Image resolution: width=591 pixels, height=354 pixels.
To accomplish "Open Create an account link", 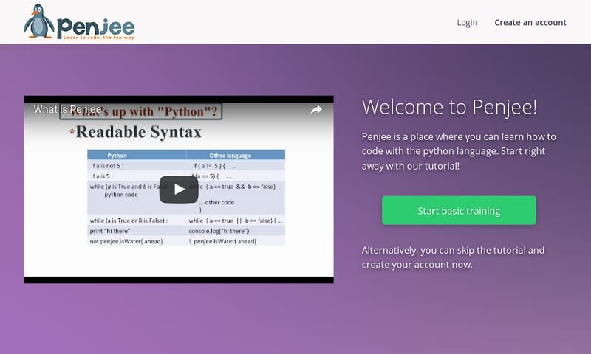I will pyautogui.click(x=530, y=23).
